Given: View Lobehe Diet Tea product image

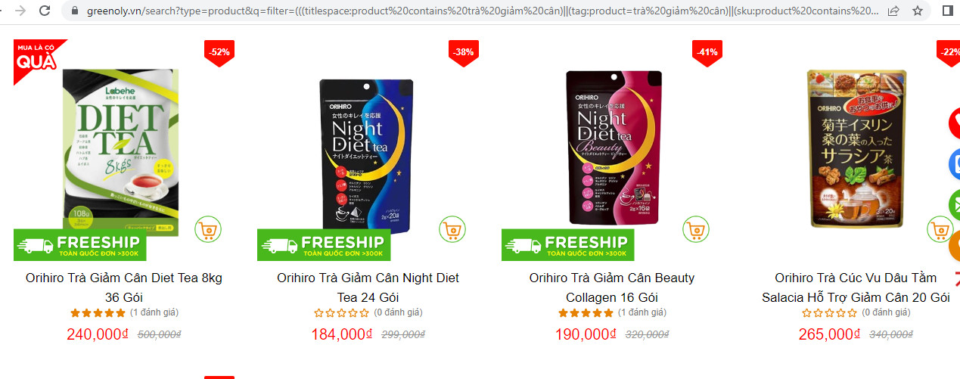Looking at the screenshot, I should click(121, 153).
